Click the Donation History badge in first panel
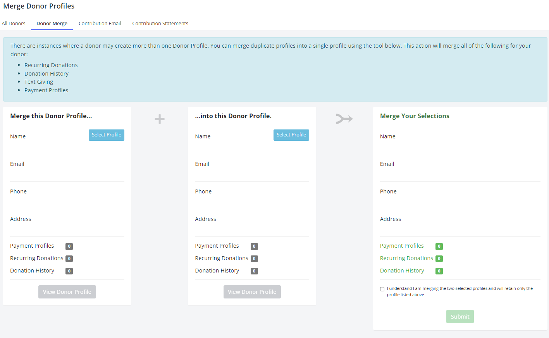This screenshot has width=549, height=338. click(x=69, y=271)
